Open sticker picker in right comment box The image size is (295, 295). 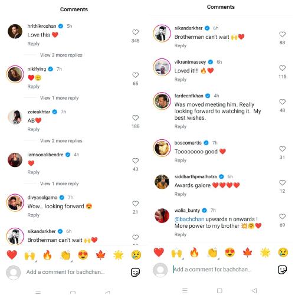pyautogui.click(x=282, y=270)
